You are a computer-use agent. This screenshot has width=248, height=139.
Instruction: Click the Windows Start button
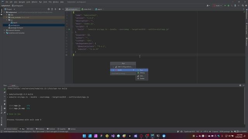point(84,136)
